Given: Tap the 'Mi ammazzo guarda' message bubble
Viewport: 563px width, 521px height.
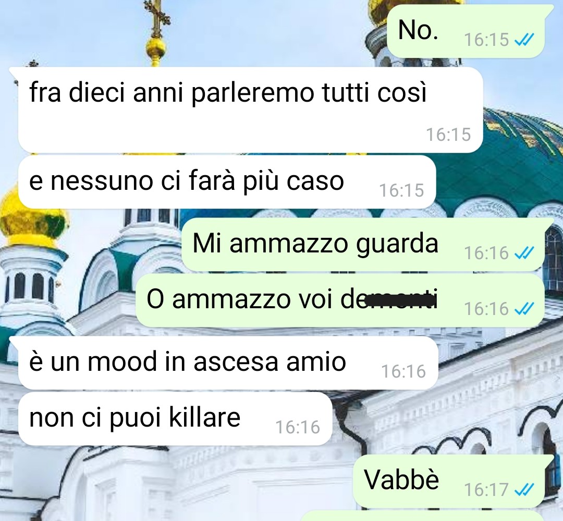Looking at the screenshot, I should [x=363, y=244].
